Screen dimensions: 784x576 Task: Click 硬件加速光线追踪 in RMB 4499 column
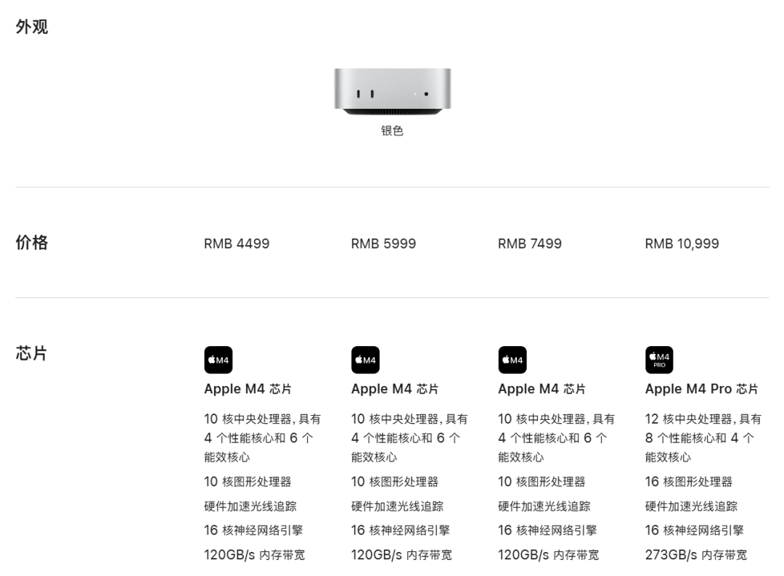coord(250,506)
